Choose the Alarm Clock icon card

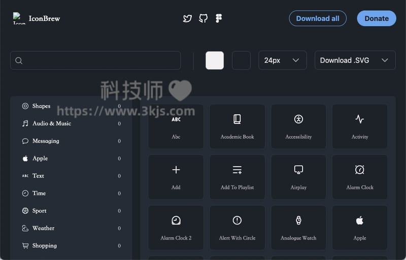[360, 177]
